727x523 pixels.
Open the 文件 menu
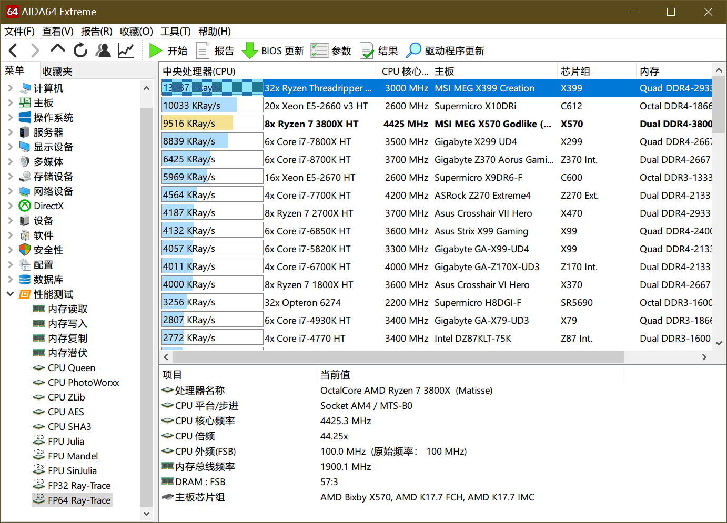[19, 32]
